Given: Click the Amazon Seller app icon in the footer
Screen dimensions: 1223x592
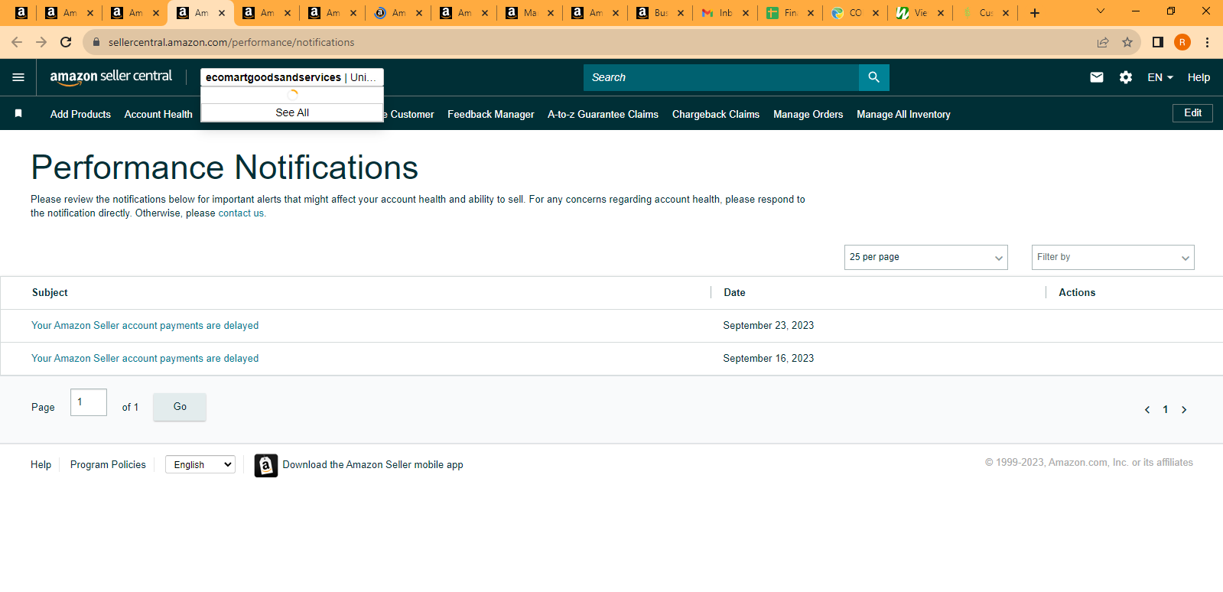Looking at the screenshot, I should click(x=266, y=465).
